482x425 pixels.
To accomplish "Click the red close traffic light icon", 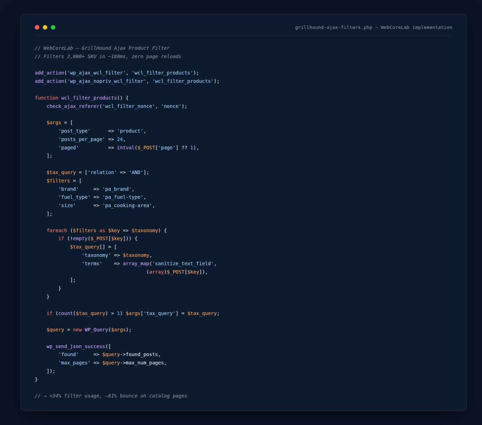I will 37,27.
